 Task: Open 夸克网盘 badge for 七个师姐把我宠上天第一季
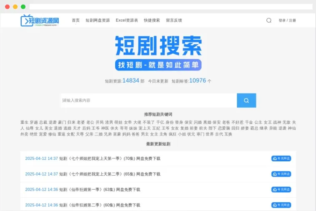click(281, 158)
